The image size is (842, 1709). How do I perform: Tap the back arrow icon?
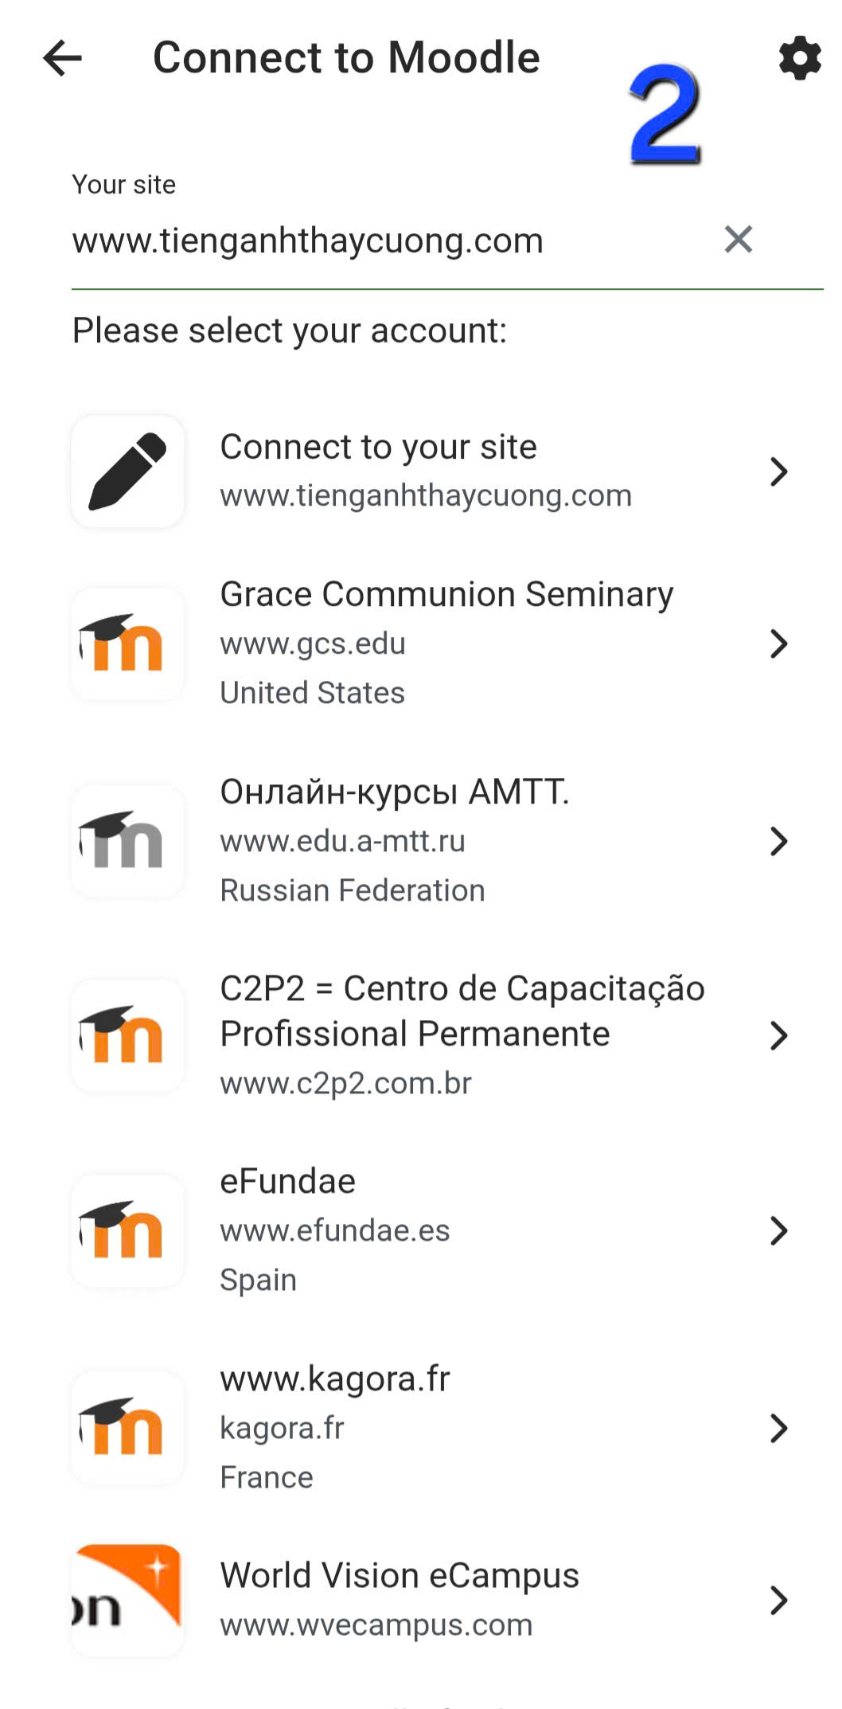tap(62, 58)
